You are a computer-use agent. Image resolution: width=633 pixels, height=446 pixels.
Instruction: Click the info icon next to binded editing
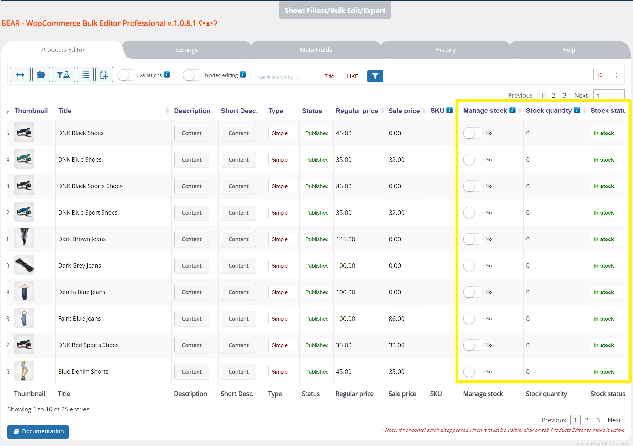point(243,74)
